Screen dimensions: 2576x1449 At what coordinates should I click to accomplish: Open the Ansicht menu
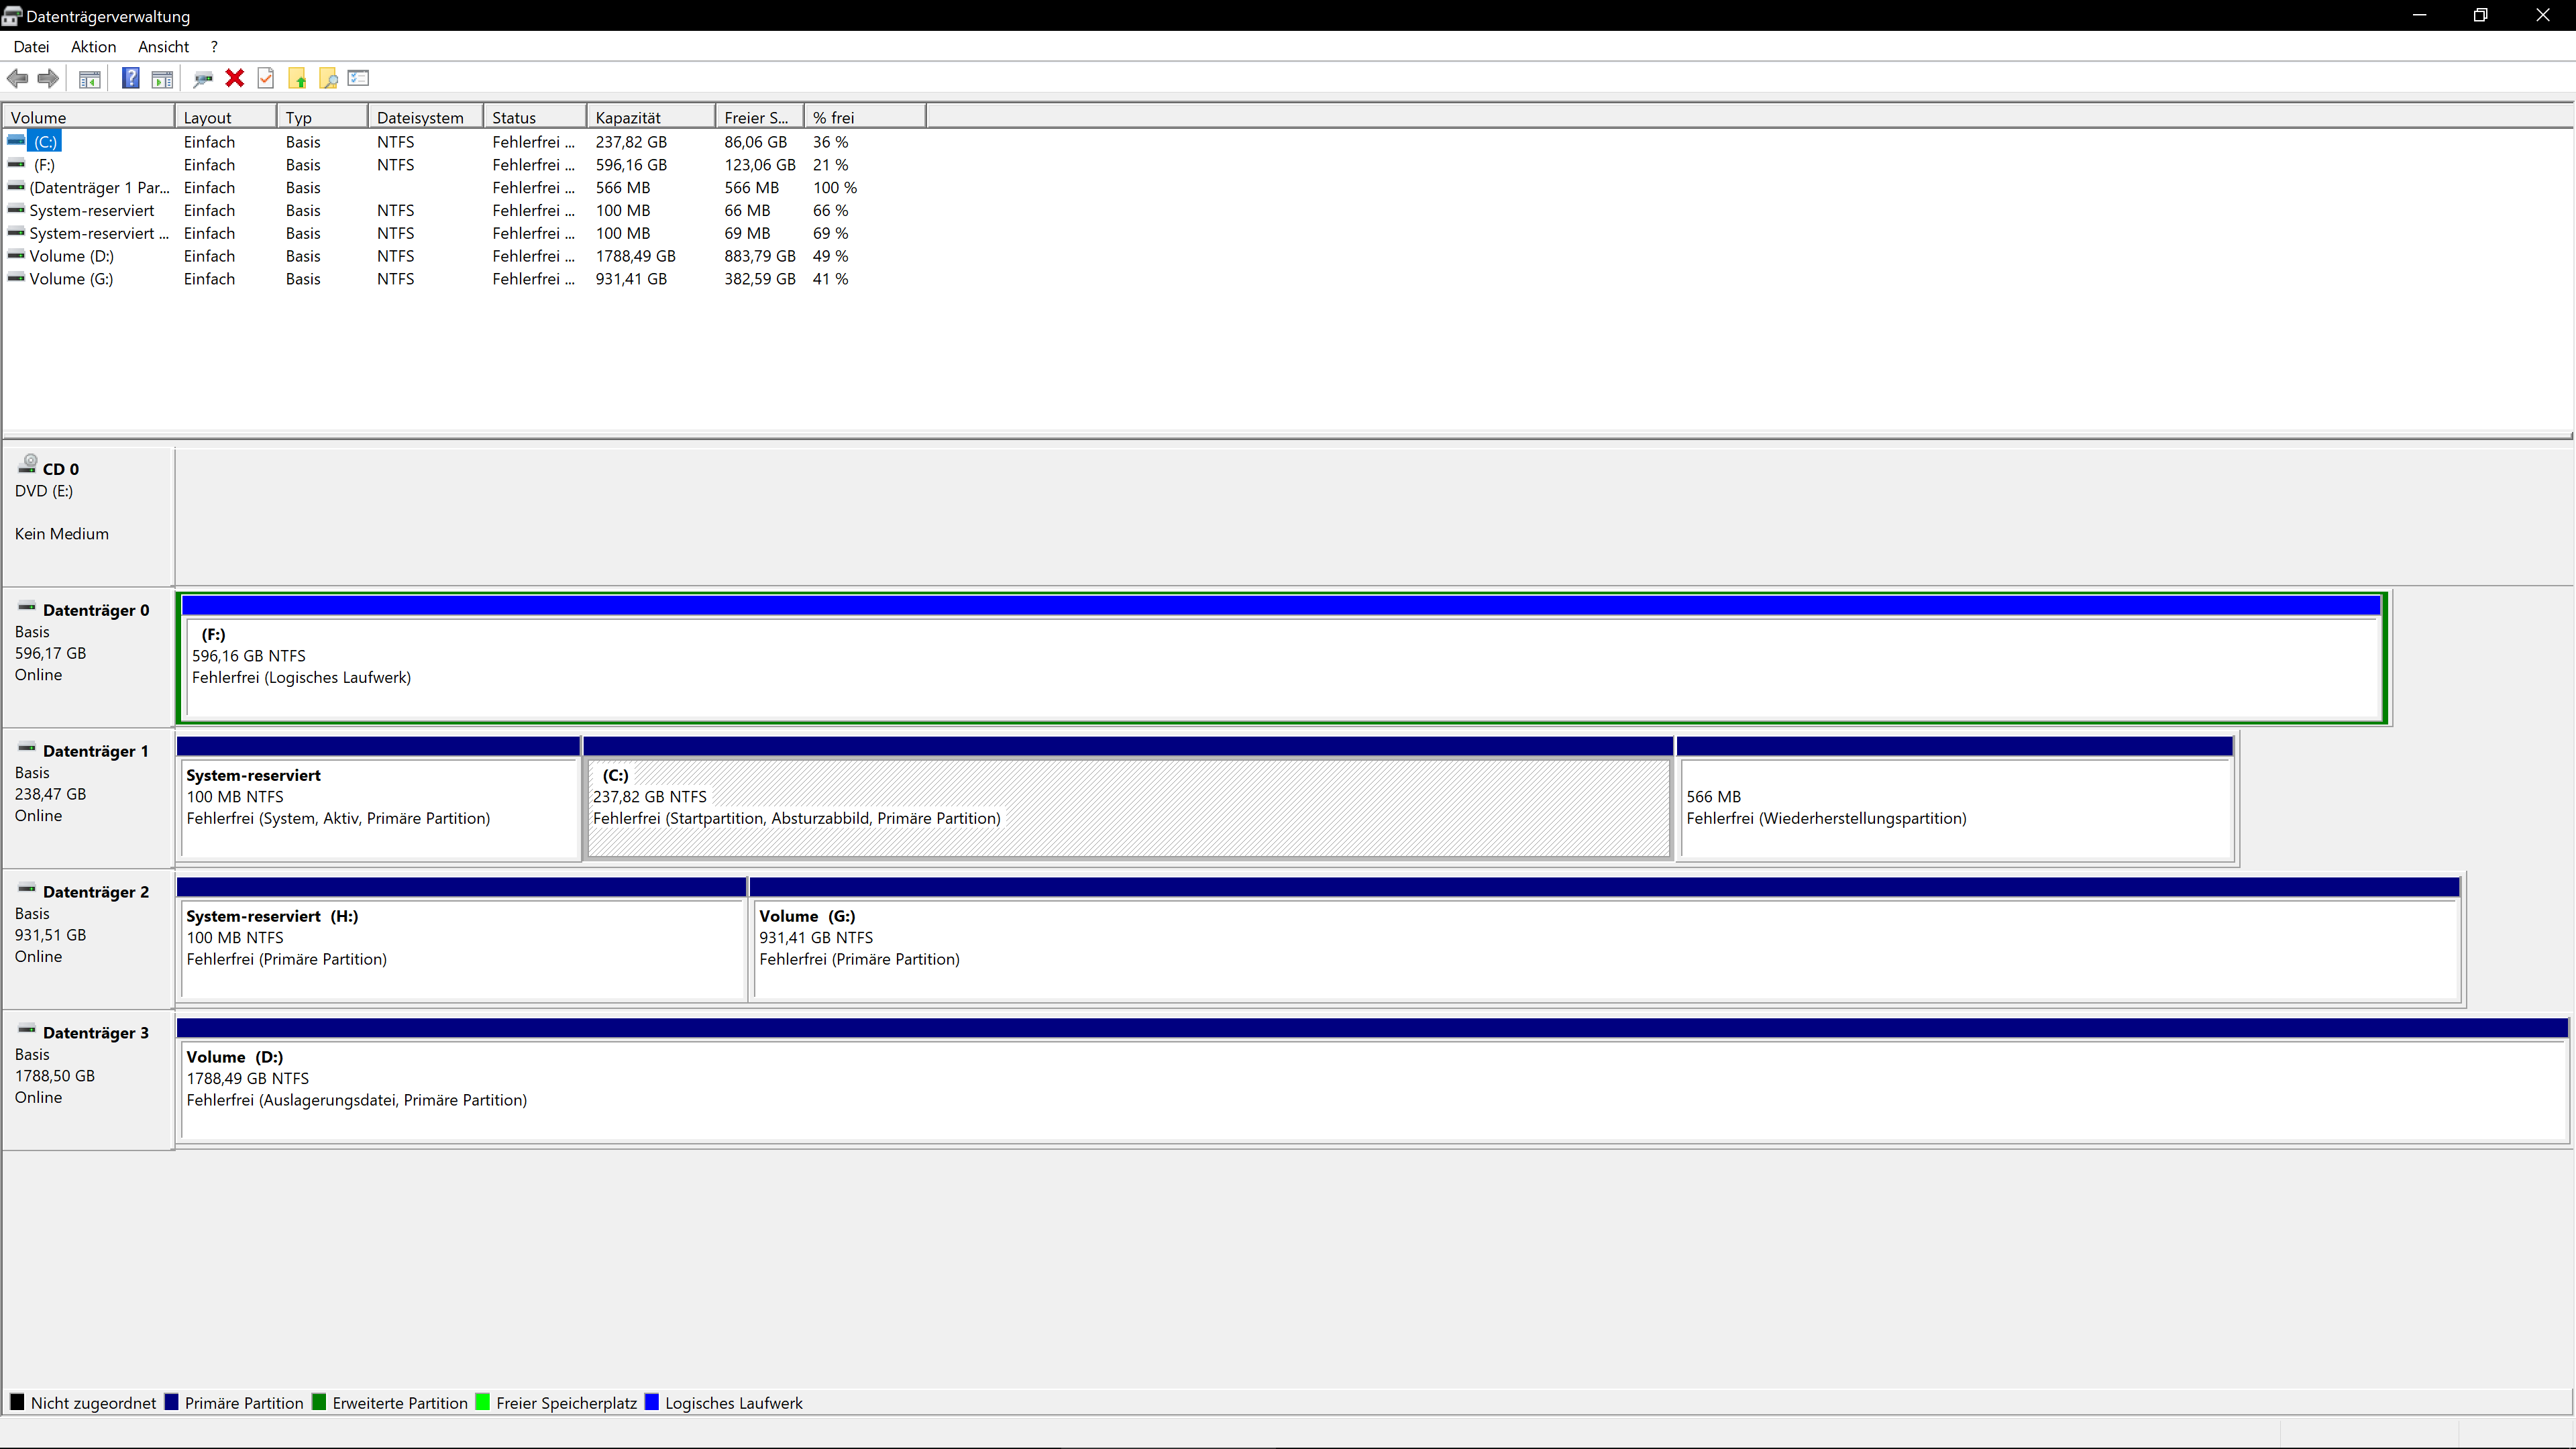point(163,47)
